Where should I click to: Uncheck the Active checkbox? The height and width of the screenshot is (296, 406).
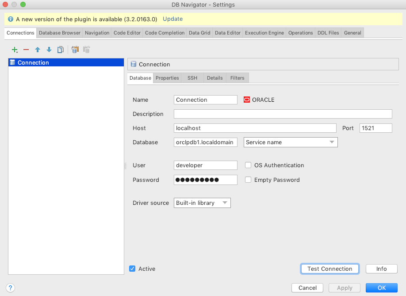point(132,269)
